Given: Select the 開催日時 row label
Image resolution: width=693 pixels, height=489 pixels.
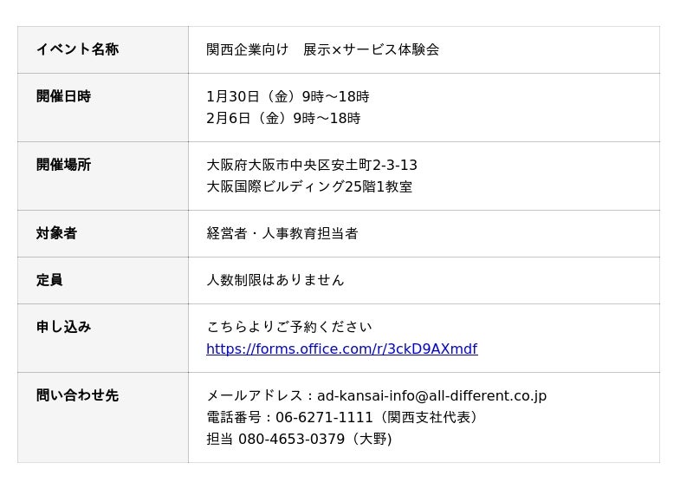Looking at the screenshot, I should [x=63, y=96].
